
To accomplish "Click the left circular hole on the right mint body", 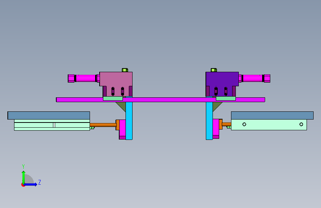I will pyautogui.click(x=244, y=124).
